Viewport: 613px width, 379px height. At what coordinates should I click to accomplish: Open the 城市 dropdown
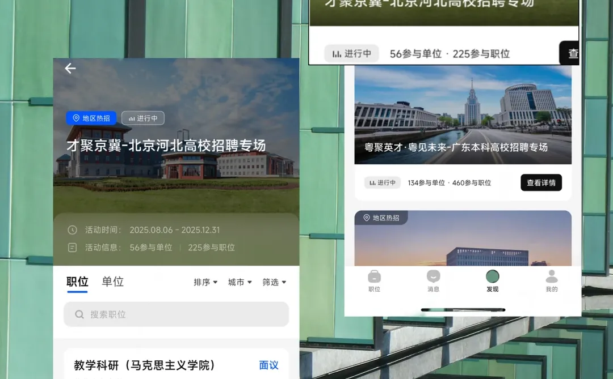[240, 282]
